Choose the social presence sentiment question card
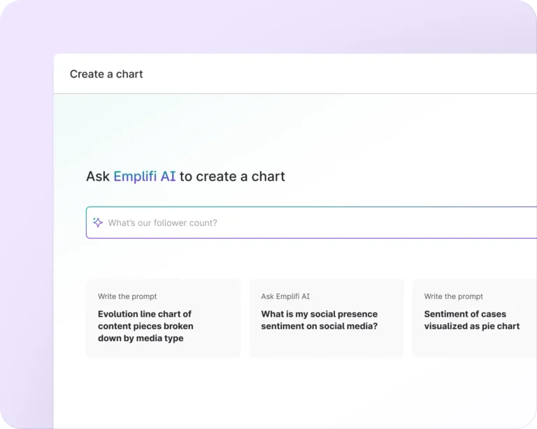This screenshot has width=537, height=429. pos(327,319)
